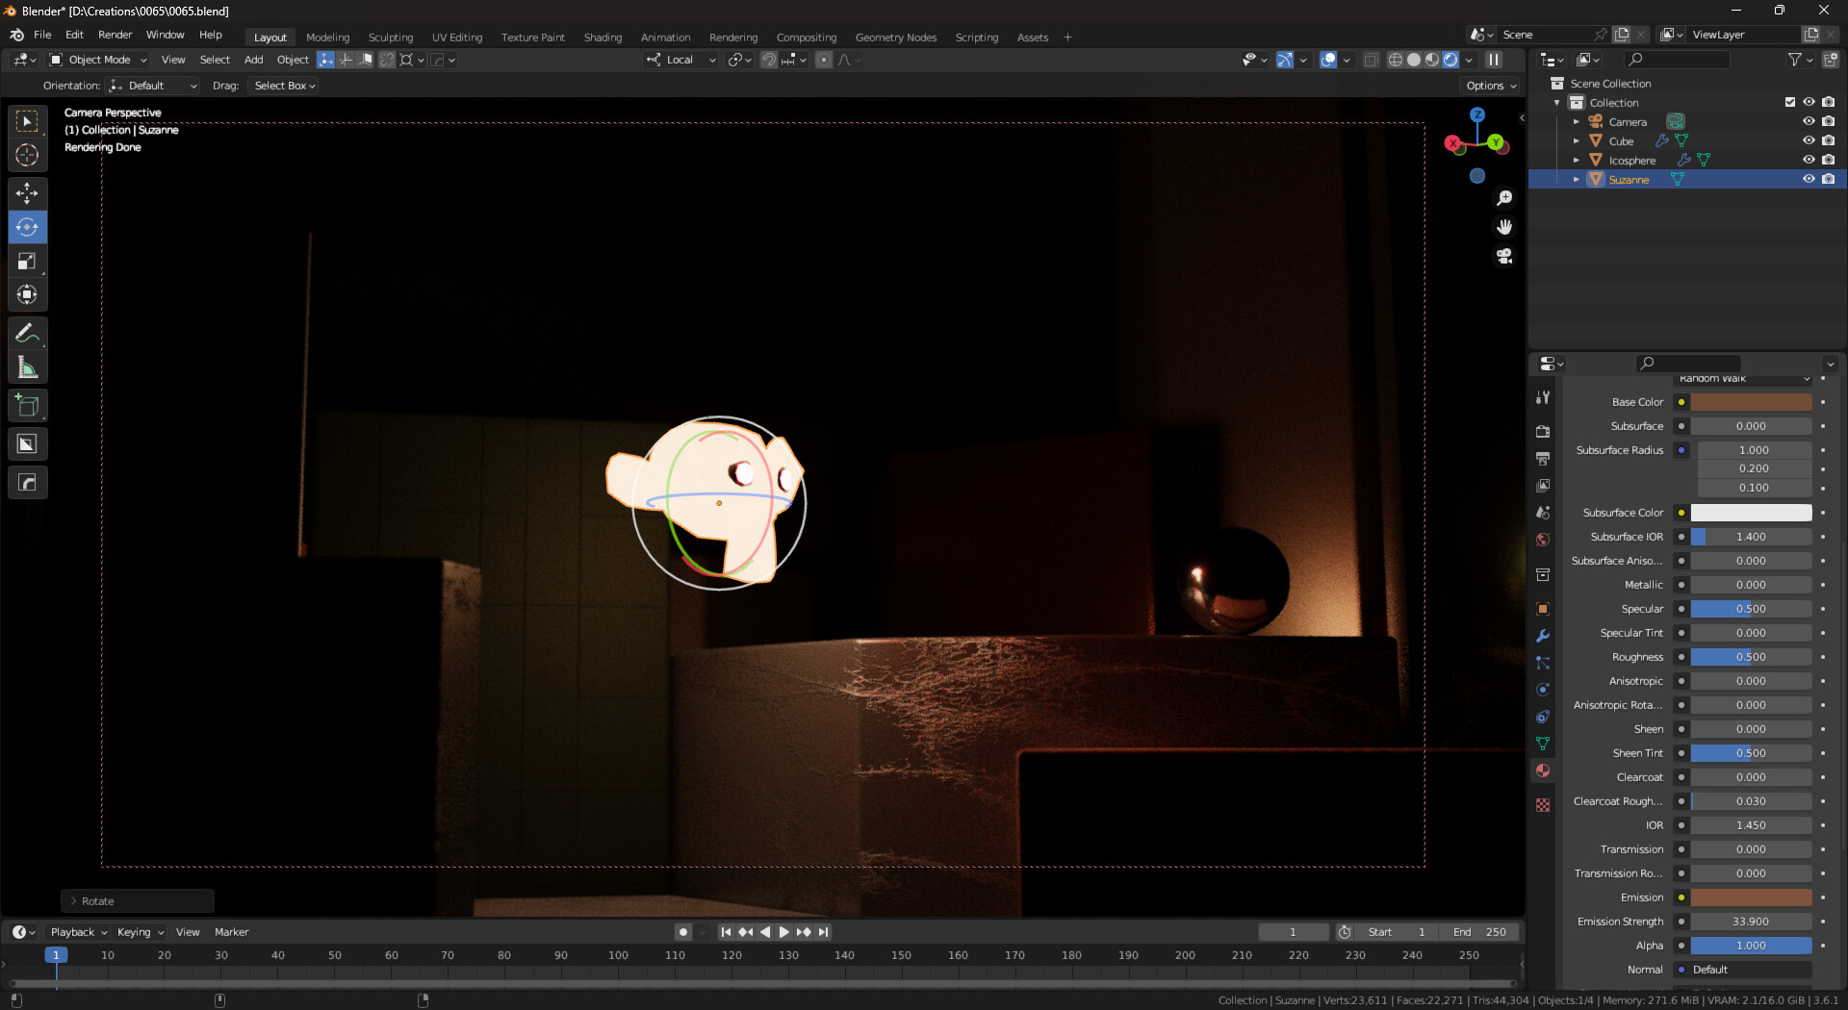1848x1010 pixels.
Task: Hide Cube in viewport
Action: [x=1809, y=140]
